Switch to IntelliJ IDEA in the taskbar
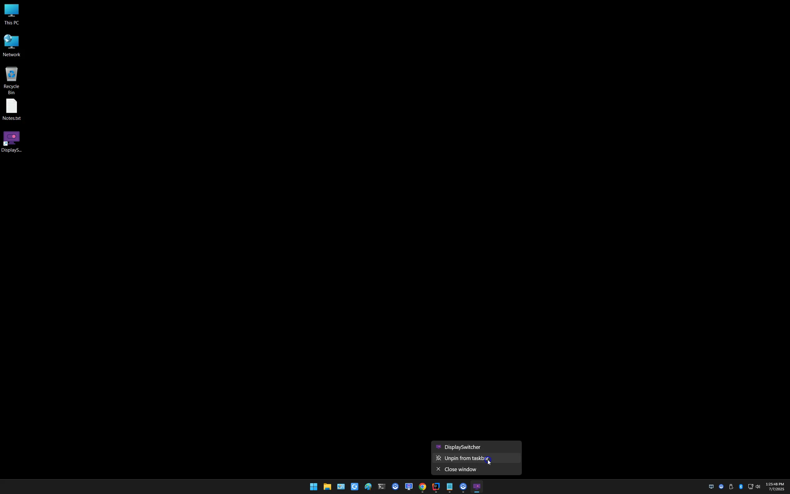The image size is (790, 494). 436,487
